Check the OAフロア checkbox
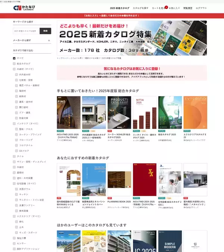This screenshot has width=224, height=252. [x=16, y=151]
